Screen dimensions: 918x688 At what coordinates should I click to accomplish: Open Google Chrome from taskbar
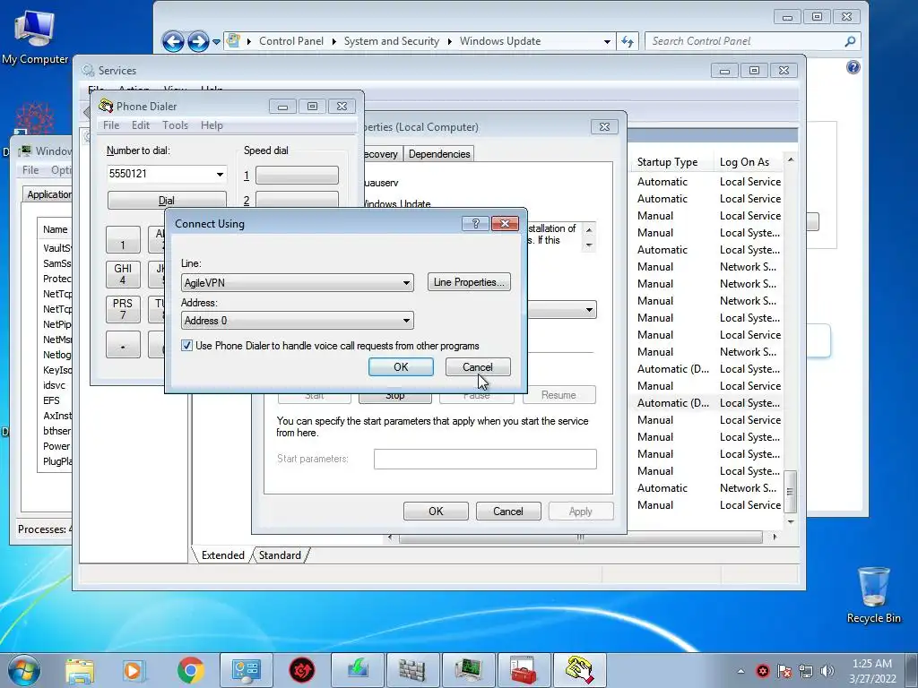point(190,670)
